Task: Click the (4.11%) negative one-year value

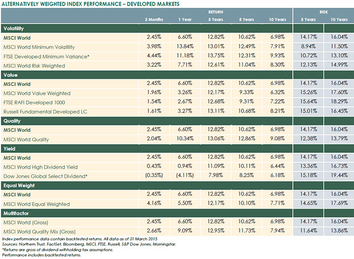Action: 185,175
